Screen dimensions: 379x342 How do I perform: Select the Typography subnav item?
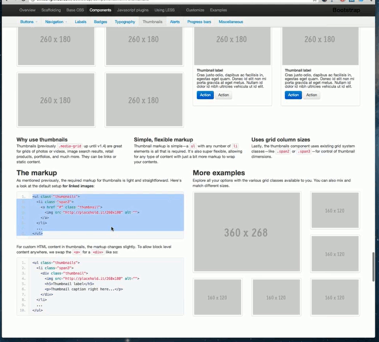coord(125,22)
